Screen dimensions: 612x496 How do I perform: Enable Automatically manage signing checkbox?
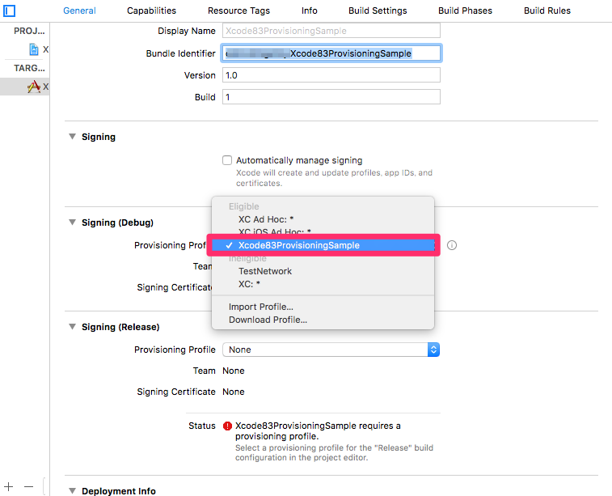pos(227,160)
